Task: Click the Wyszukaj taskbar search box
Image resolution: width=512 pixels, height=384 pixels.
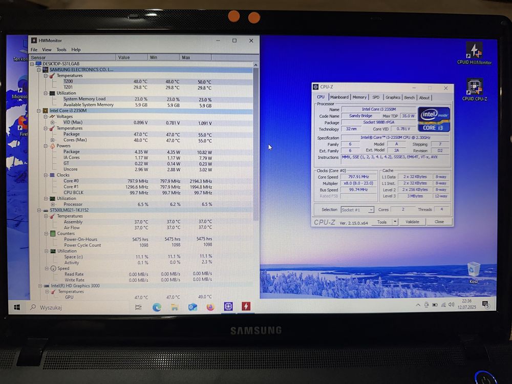Action: [x=78, y=307]
